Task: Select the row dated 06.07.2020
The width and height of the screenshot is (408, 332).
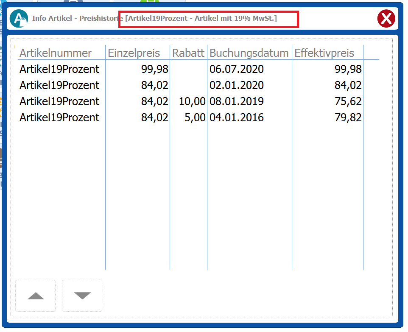Action: (237, 69)
